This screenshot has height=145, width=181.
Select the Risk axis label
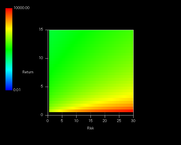coord(90,128)
